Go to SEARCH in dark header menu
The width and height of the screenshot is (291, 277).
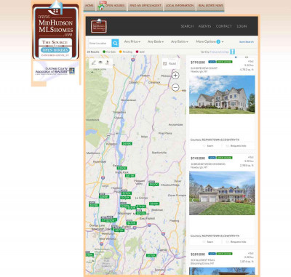(187, 26)
